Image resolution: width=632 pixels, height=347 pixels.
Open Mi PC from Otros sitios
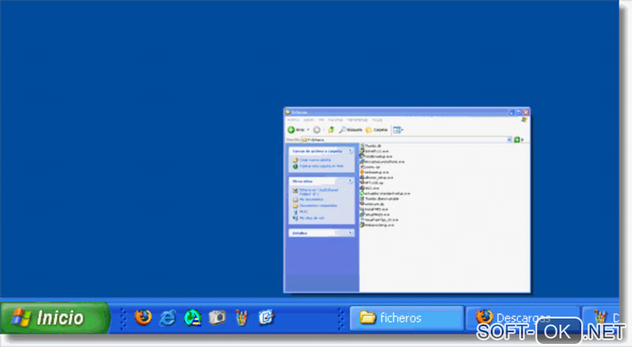click(303, 211)
